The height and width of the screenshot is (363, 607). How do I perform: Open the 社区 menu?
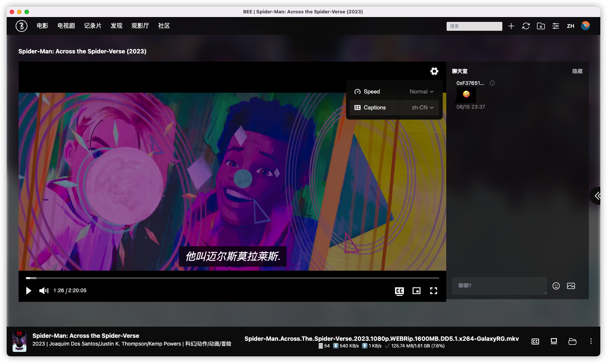(x=164, y=26)
